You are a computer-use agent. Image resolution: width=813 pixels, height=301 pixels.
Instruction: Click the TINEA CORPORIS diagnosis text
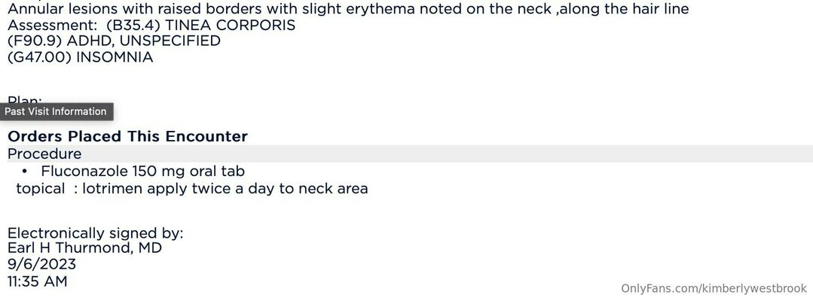(x=229, y=26)
